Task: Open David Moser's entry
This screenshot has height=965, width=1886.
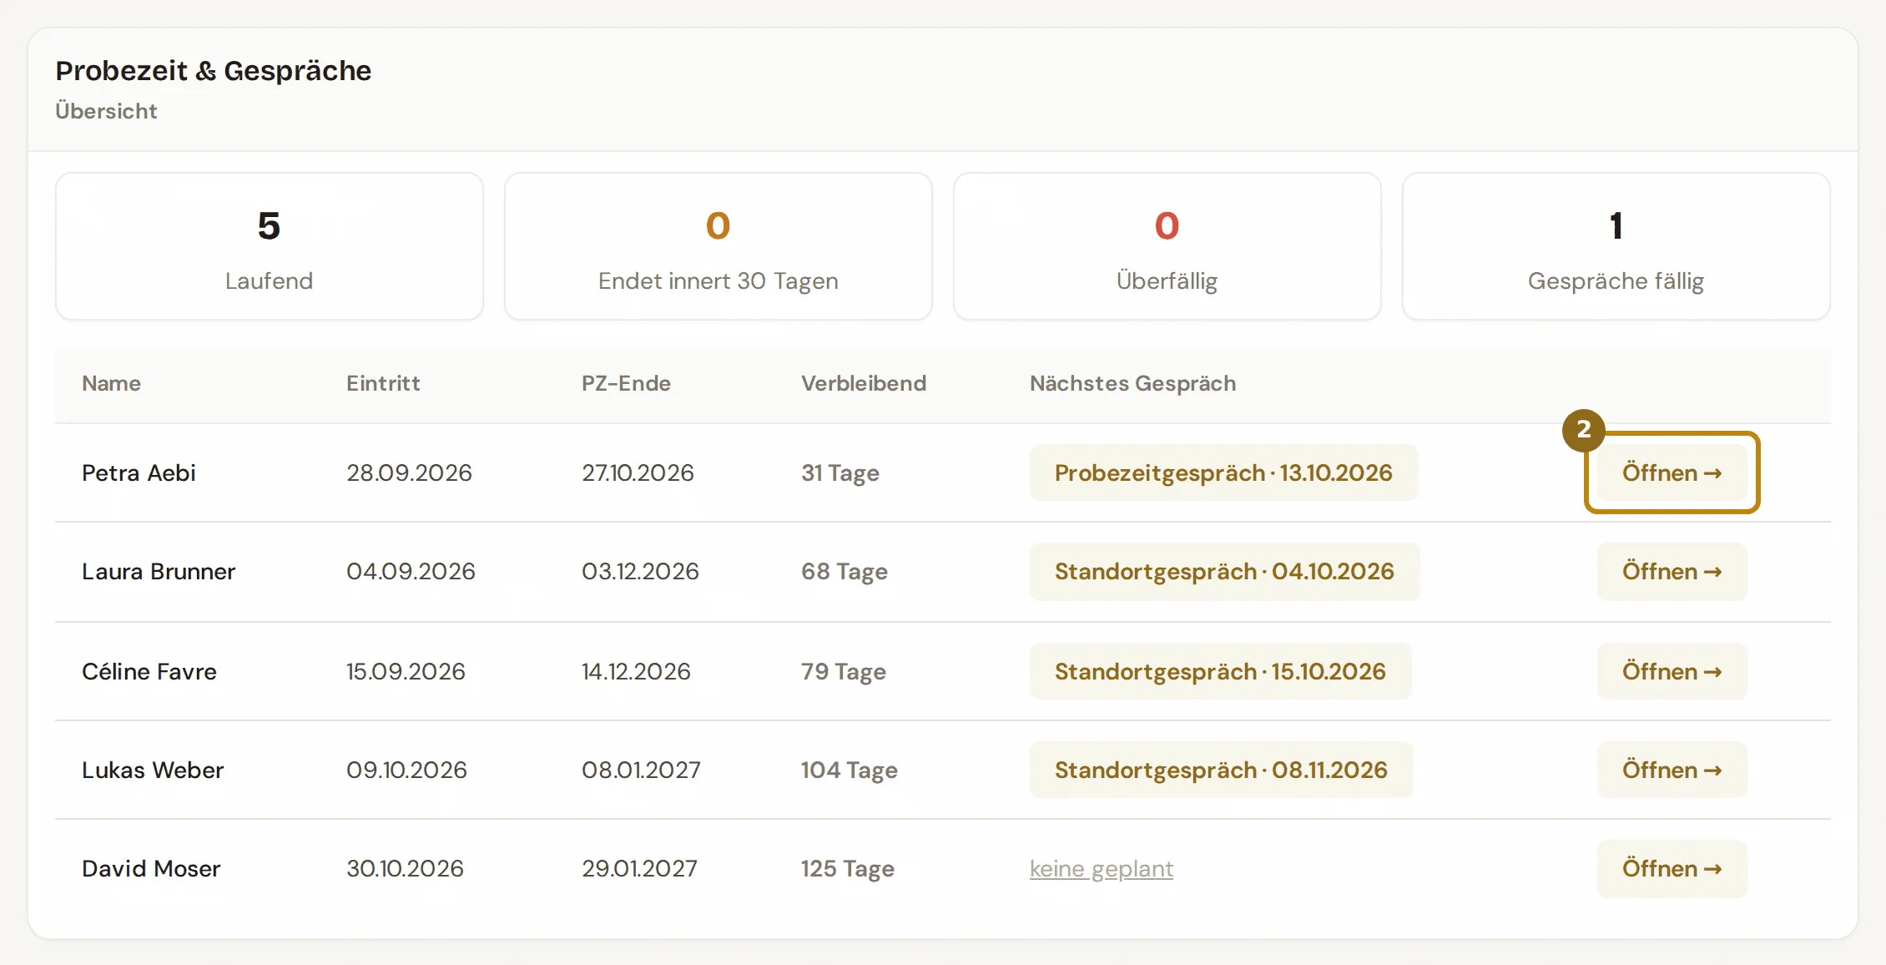Action: 1672,869
